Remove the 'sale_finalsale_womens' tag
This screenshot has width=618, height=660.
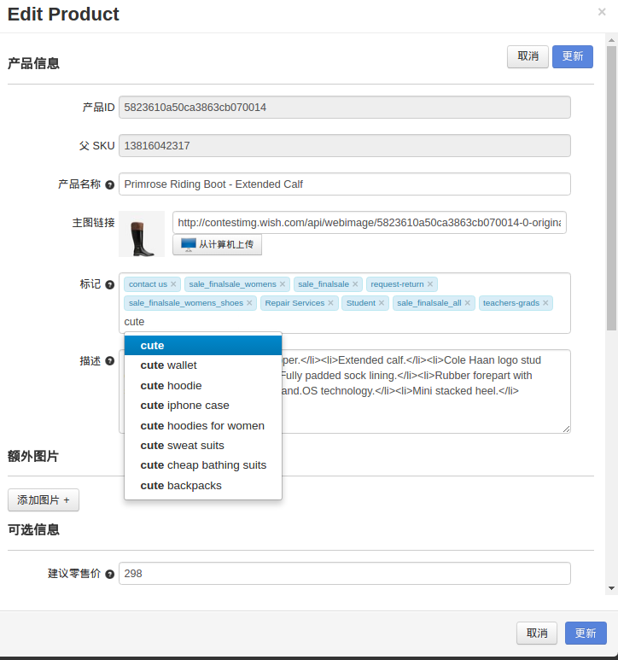point(283,284)
